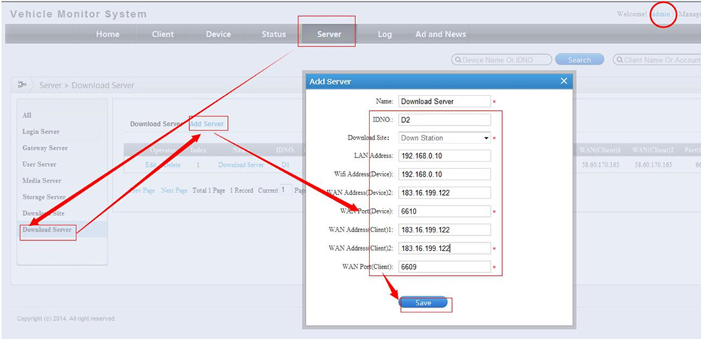Screen dimensions: 701x339
Task: Click the Add Server link
Action: [x=207, y=124]
